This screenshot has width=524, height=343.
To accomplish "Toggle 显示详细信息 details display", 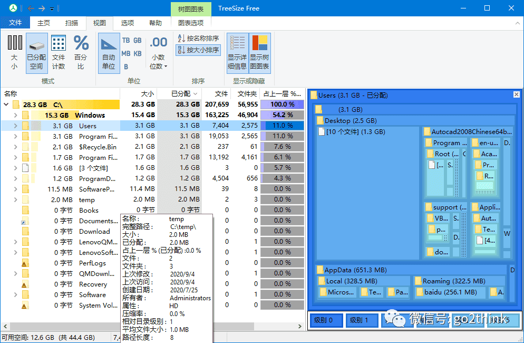I will coord(237,53).
